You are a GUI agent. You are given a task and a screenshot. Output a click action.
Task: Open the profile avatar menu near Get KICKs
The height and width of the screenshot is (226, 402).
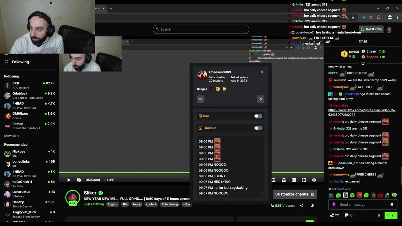pos(389,30)
